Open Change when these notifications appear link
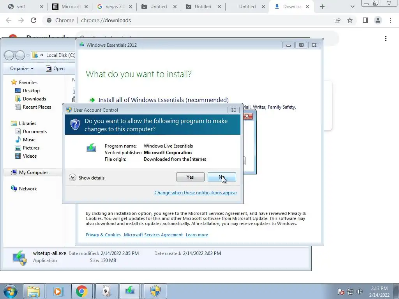This screenshot has height=299, width=399. 196,193
